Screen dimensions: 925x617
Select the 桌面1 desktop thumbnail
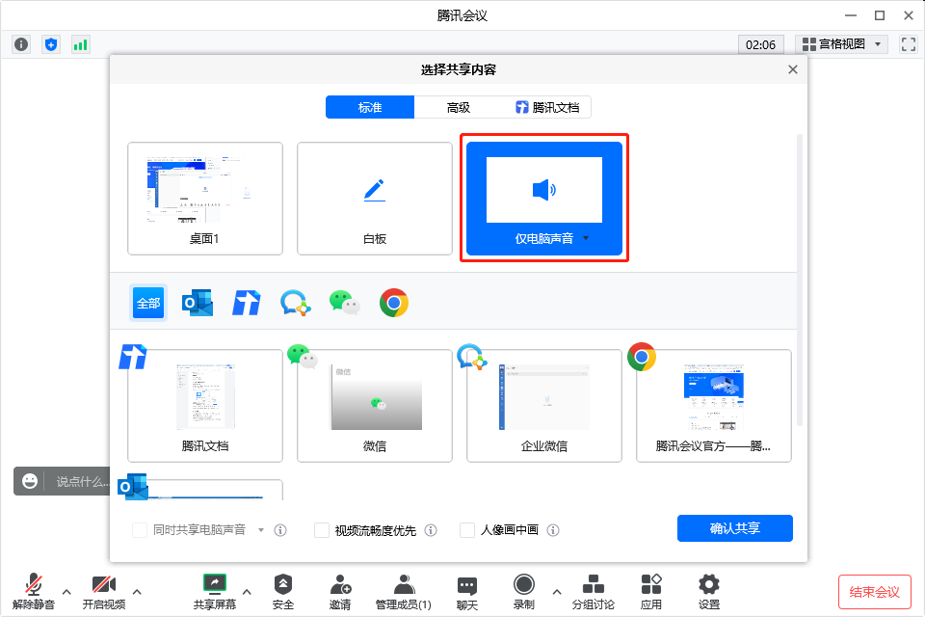tap(205, 199)
